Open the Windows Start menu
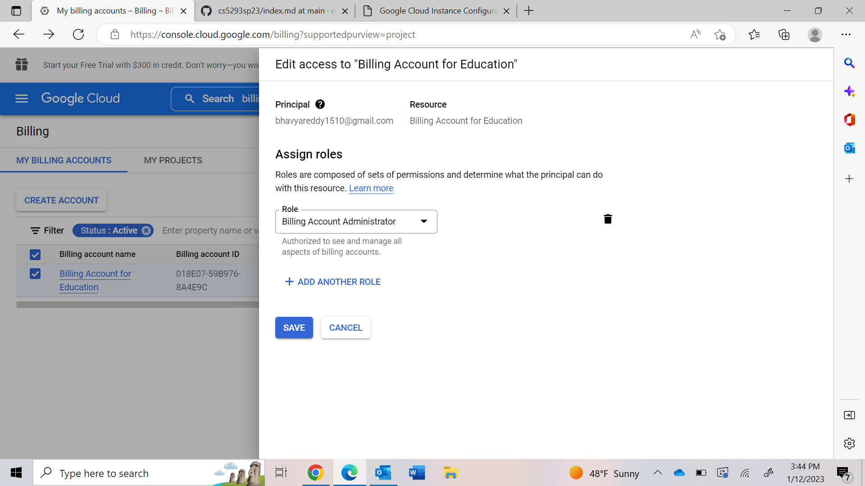This screenshot has width=865, height=486. [16, 473]
